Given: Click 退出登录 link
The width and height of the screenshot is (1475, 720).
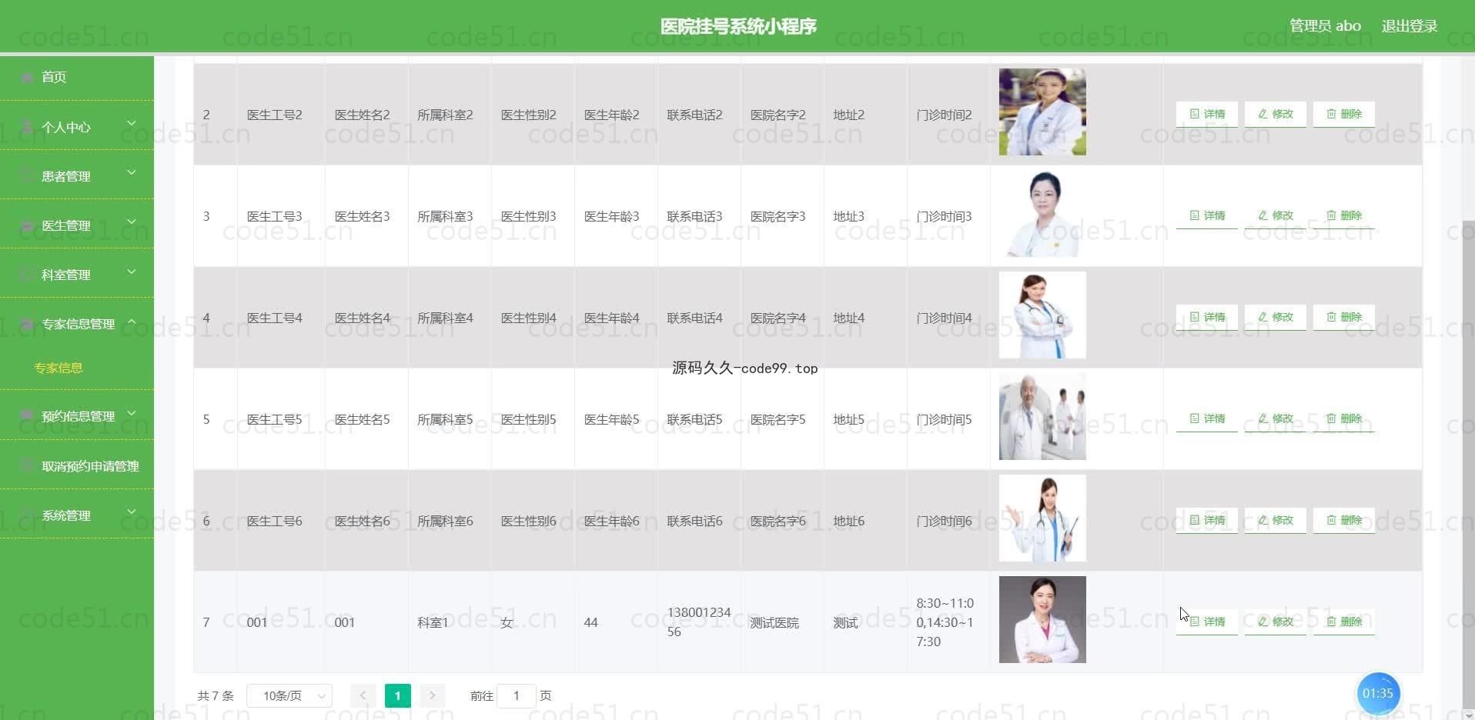Looking at the screenshot, I should pyautogui.click(x=1410, y=26).
